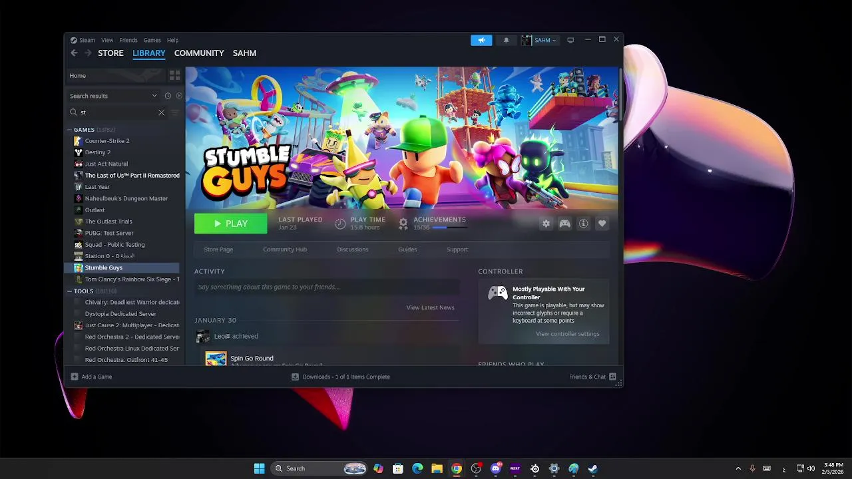Select Destiny 2 in the list
852x479 pixels.
pyautogui.click(x=98, y=152)
